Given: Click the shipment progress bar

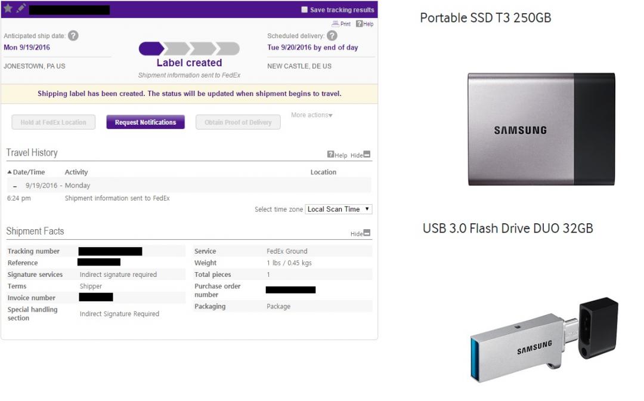Looking at the screenshot, I should click(x=189, y=49).
